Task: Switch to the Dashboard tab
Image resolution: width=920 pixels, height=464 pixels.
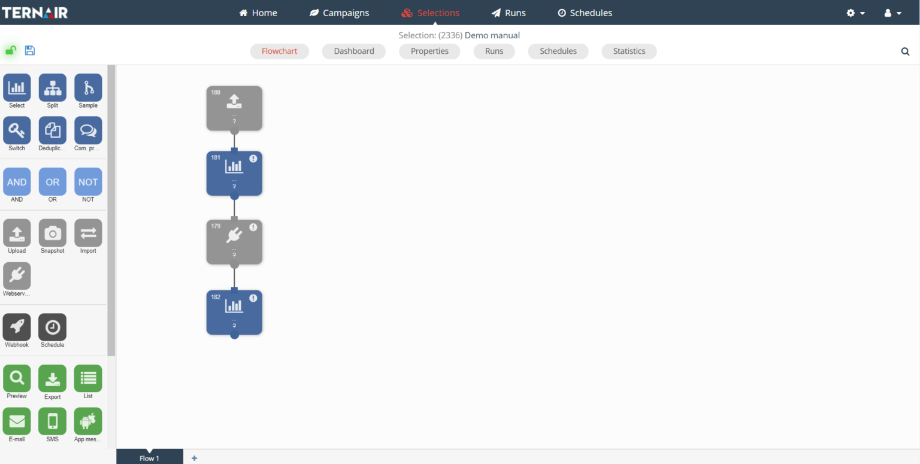Action: click(354, 51)
